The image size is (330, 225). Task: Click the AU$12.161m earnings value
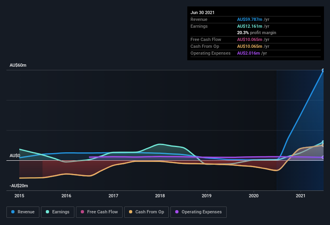[x=250, y=26]
